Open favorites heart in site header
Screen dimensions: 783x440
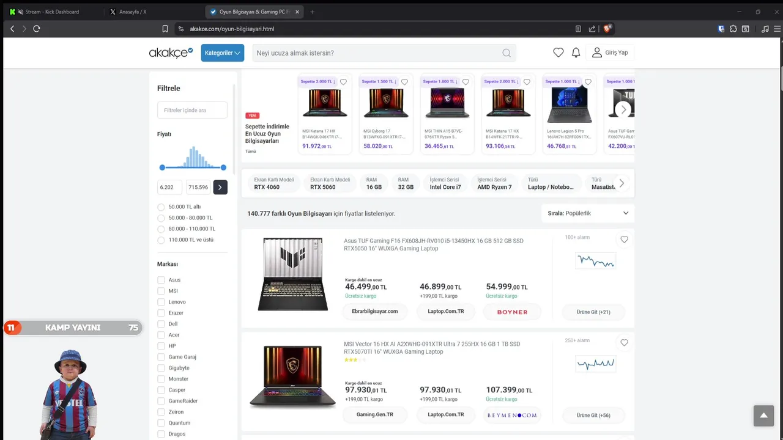pos(558,53)
